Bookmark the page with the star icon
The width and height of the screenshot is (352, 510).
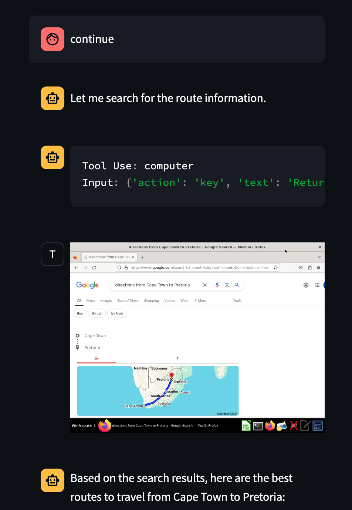tap(275, 267)
